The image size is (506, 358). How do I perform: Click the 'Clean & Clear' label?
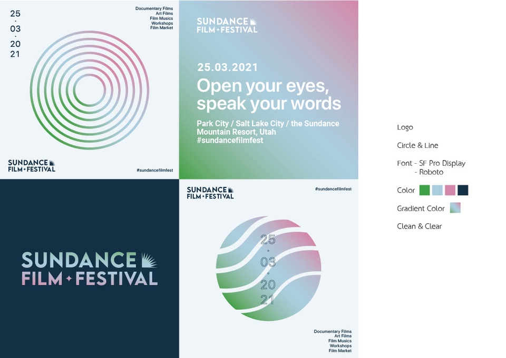tap(419, 226)
